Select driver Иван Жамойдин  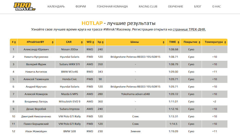click(x=36, y=131)
